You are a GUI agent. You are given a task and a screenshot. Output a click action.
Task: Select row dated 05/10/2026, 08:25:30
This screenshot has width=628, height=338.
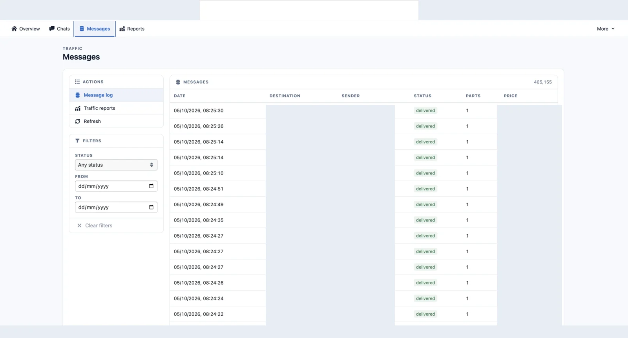tap(363, 111)
